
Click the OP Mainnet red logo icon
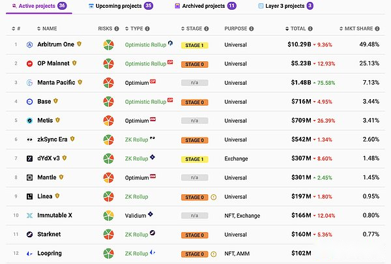[x=30, y=64]
